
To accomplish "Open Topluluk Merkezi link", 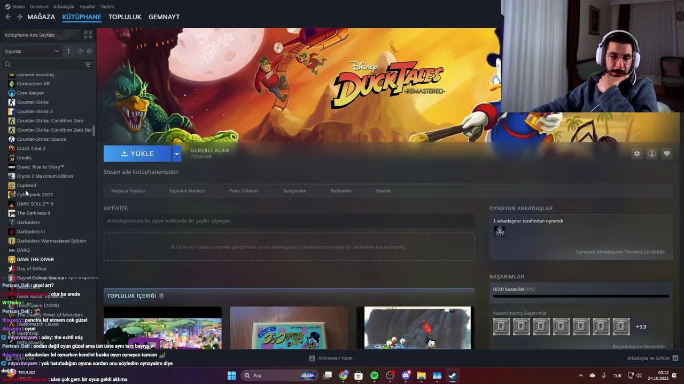I will [187, 190].
